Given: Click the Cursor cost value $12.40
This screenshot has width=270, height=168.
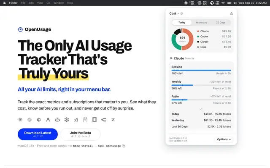Looking at the screenshot, I should click(227, 42).
